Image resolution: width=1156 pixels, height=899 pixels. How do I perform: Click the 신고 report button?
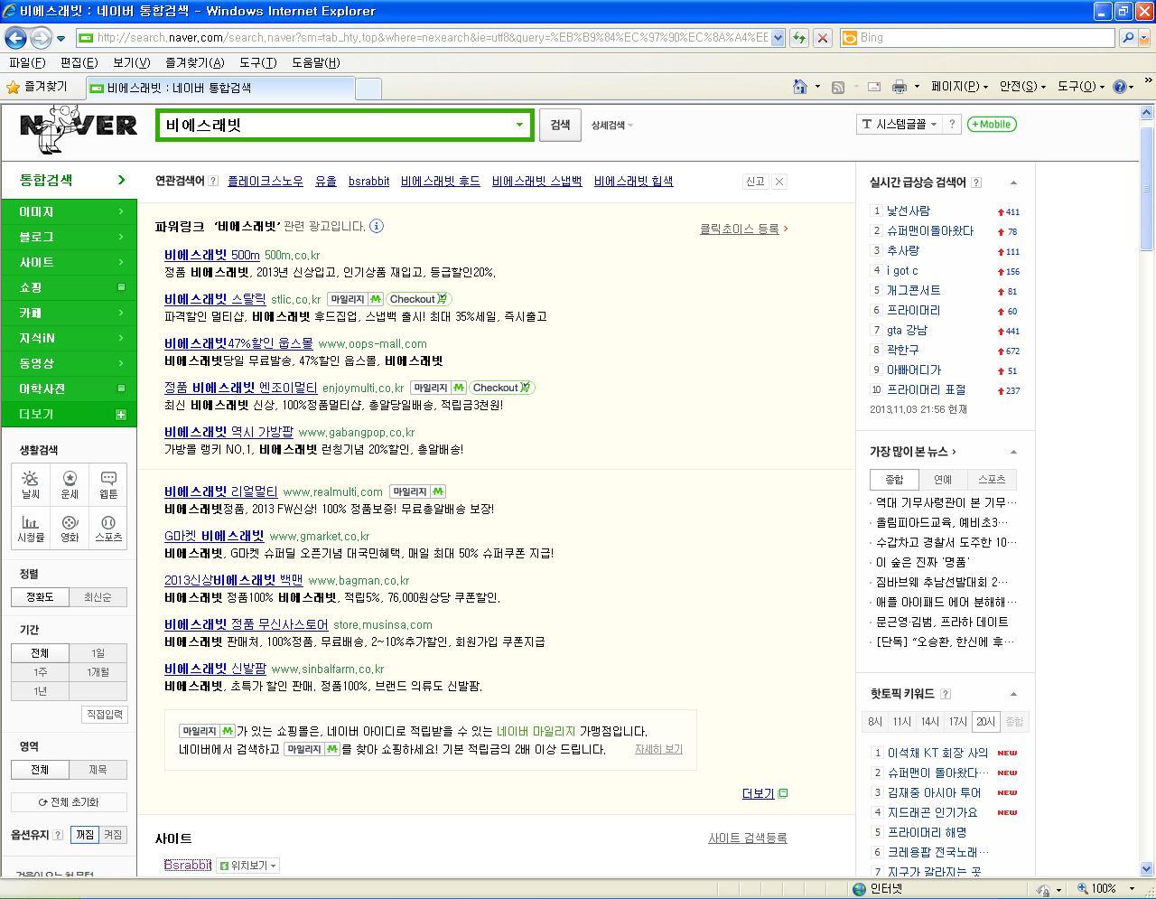(755, 182)
